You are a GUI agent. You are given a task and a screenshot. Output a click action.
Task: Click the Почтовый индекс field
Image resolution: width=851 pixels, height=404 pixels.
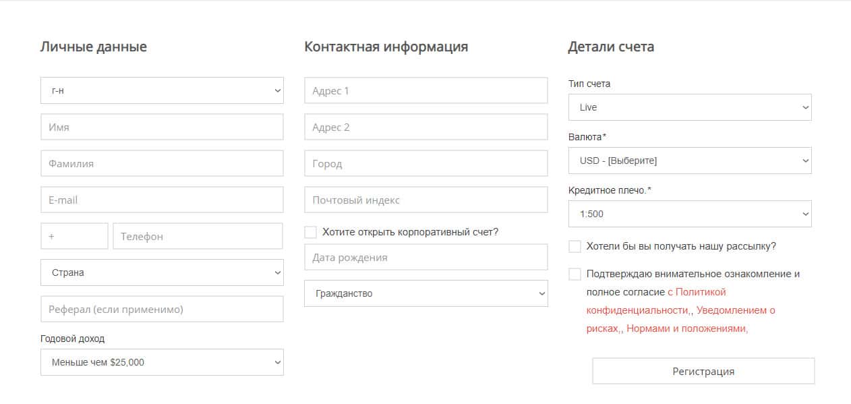tap(425, 200)
